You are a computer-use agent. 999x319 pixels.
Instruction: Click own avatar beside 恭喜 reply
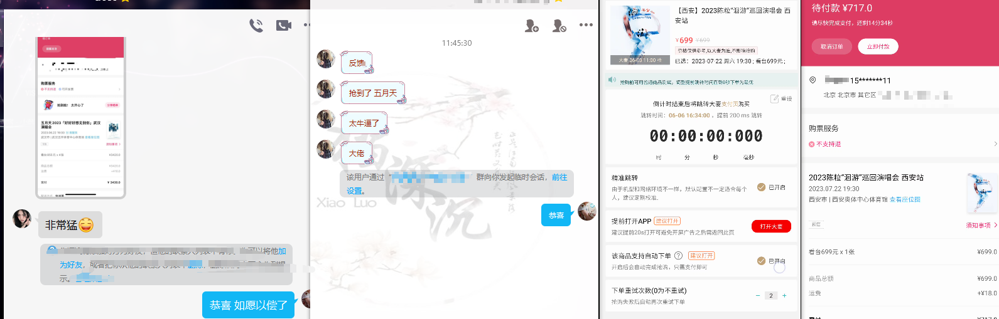[x=587, y=211]
